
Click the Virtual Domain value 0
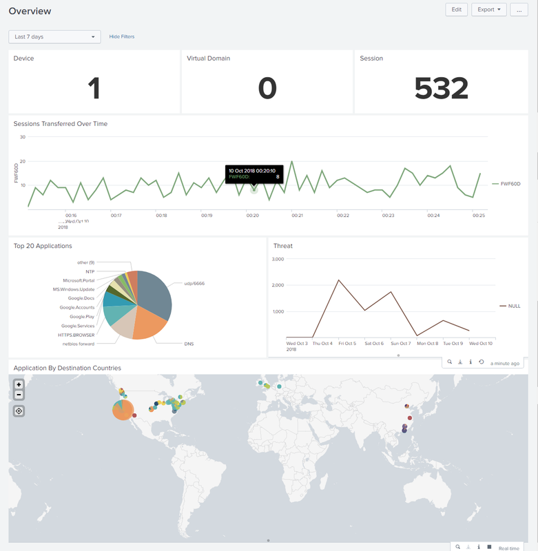click(x=267, y=88)
